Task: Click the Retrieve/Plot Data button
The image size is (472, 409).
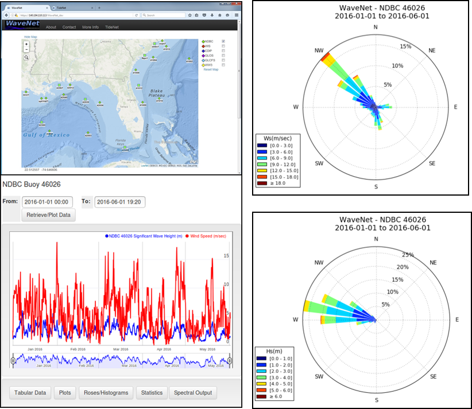Action: coord(48,215)
